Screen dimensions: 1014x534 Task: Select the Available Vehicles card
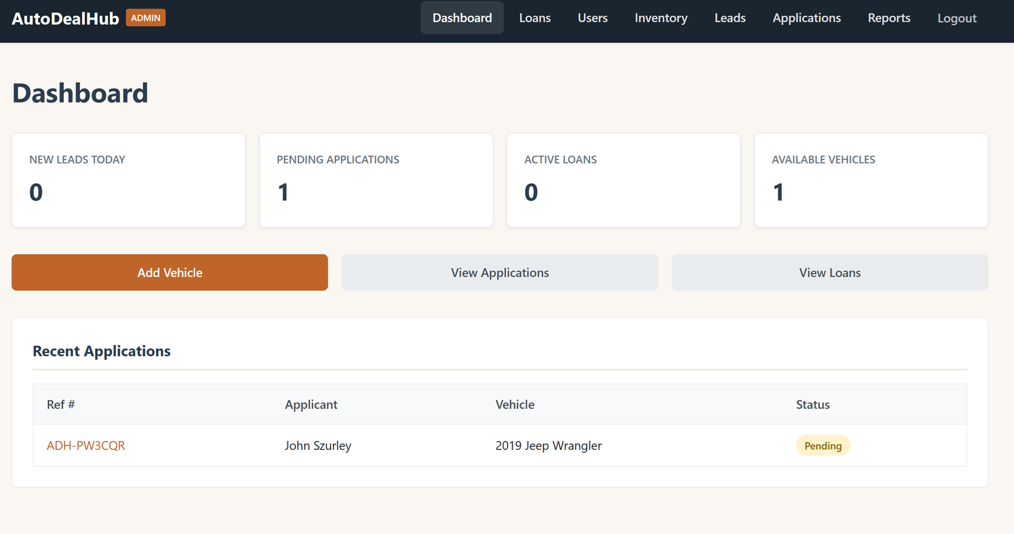871,180
